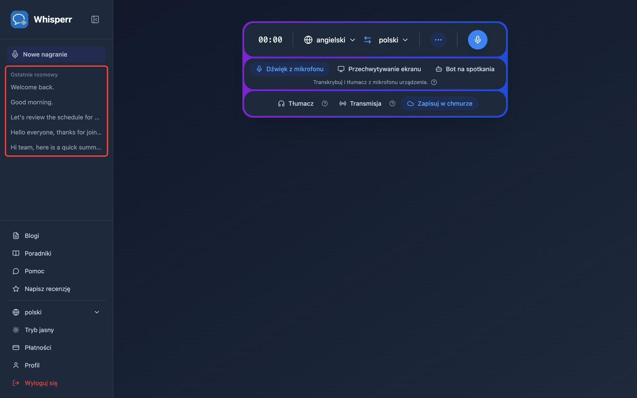
Task: Open the angielski source language dropdown
Action: tap(330, 40)
